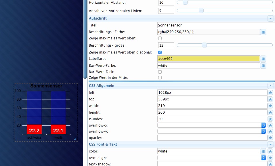Click the Titel input field

tap(216, 25)
